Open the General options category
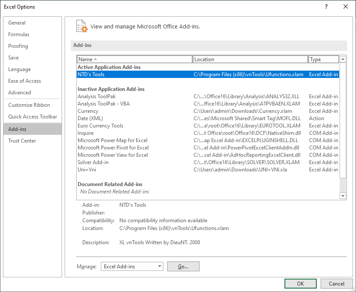The image size is (356, 292). (17, 23)
